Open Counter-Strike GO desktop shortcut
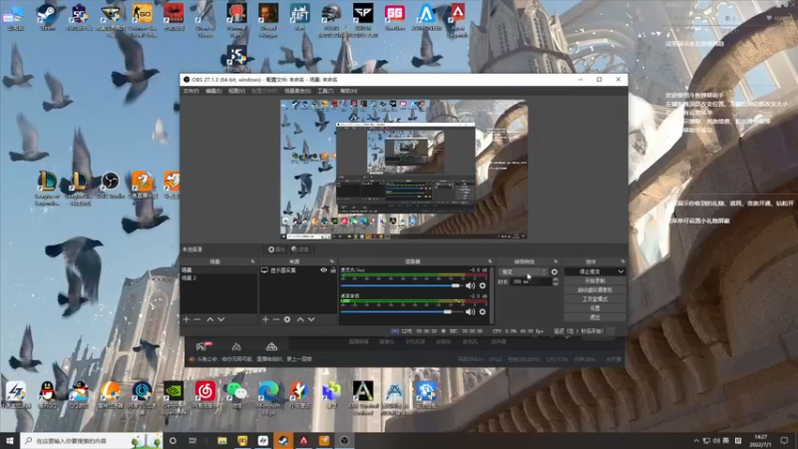Screen dimensions: 798x449 click(142, 19)
